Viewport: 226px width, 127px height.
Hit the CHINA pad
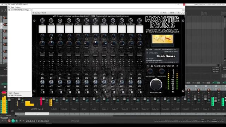click(139, 29)
